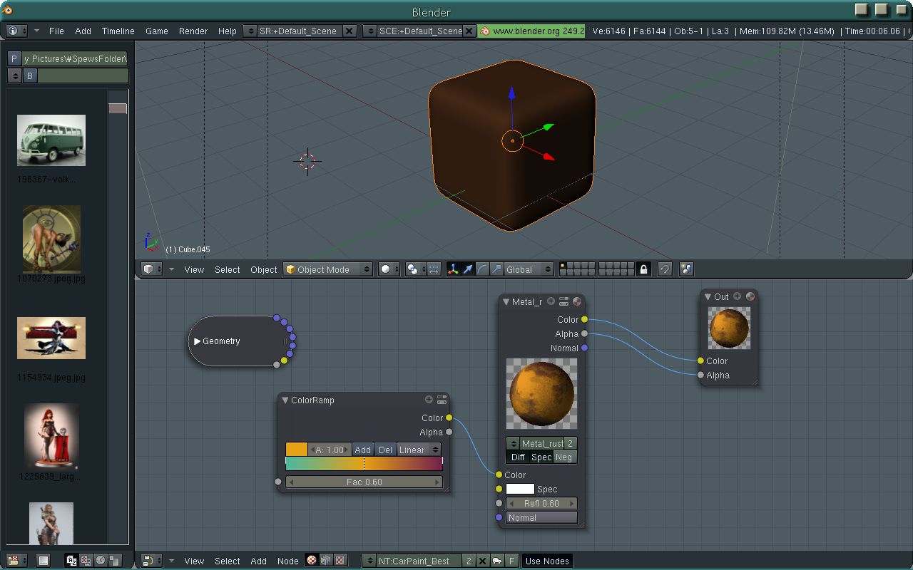Select the scale manipulator icon

click(496, 269)
